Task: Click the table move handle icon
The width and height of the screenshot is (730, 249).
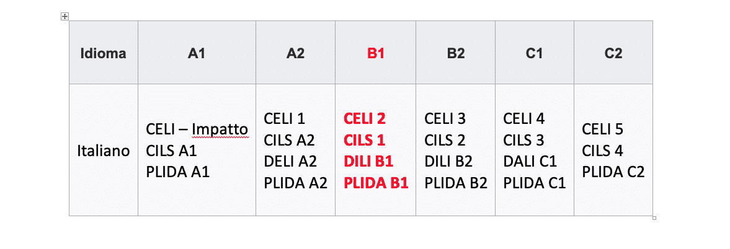Action: coord(65,17)
